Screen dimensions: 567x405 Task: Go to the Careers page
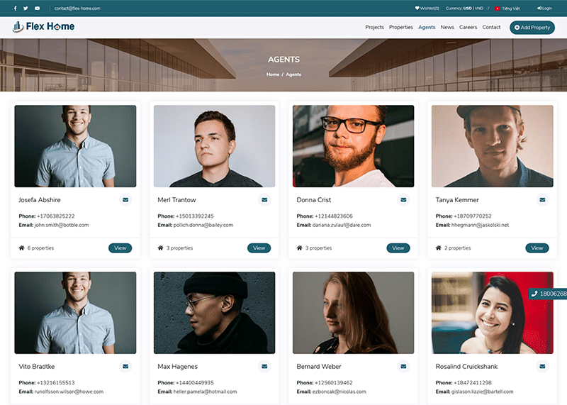tap(468, 27)
